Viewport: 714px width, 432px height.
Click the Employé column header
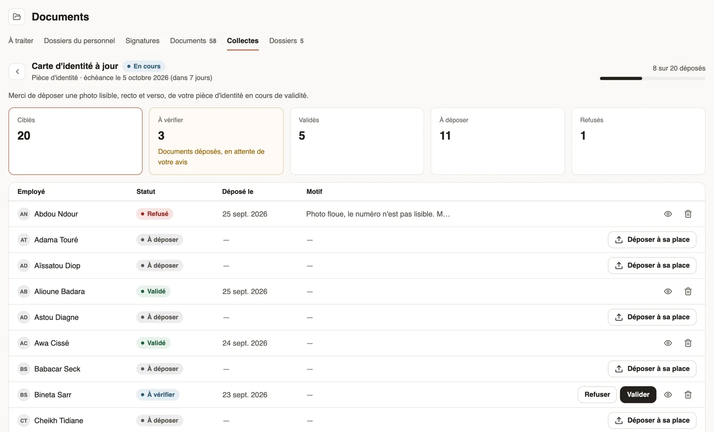[x=31, y=192]
